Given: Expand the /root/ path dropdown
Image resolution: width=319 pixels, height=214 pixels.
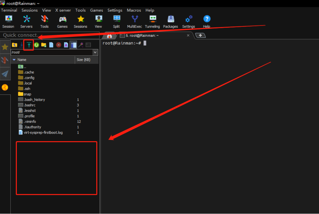Looking at the screenshot, I should 95,52.
